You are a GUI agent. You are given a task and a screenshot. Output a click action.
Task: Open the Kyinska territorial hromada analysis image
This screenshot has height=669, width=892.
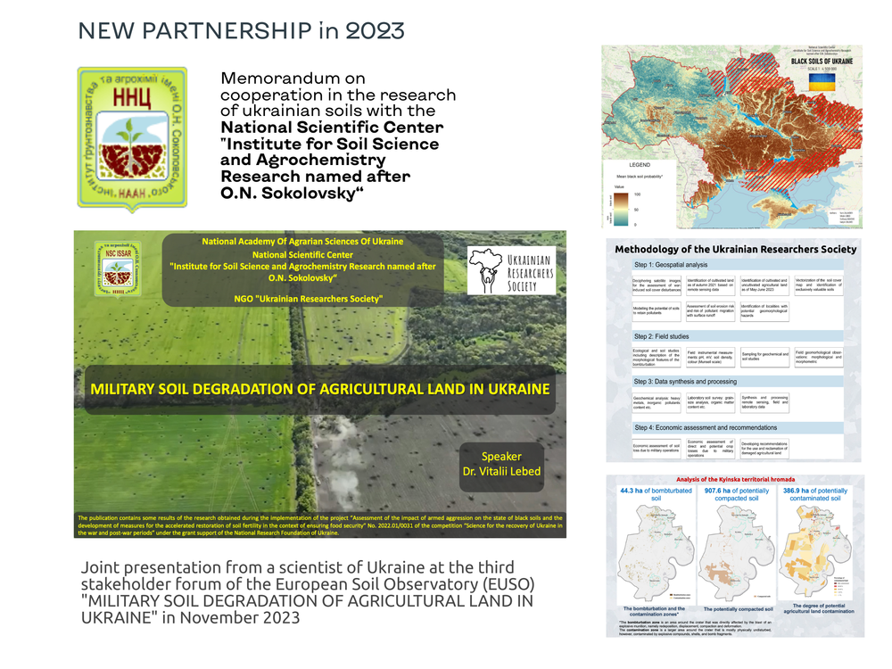[735, 556]
